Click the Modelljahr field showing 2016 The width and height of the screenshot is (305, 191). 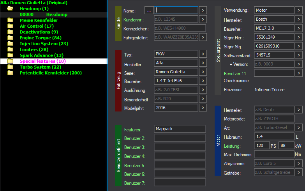(x=176, y=108)
